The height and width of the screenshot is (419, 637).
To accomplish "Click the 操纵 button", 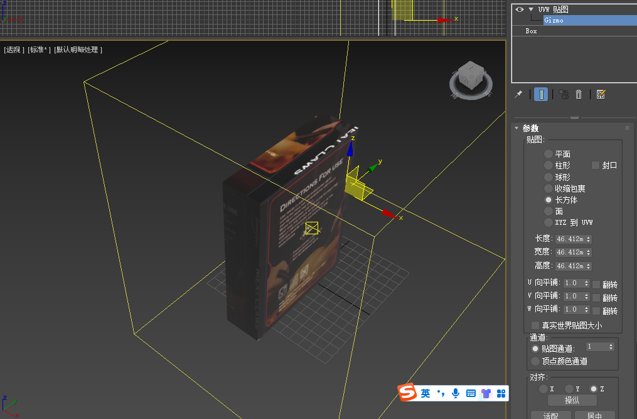I will [x=572, y=400].
